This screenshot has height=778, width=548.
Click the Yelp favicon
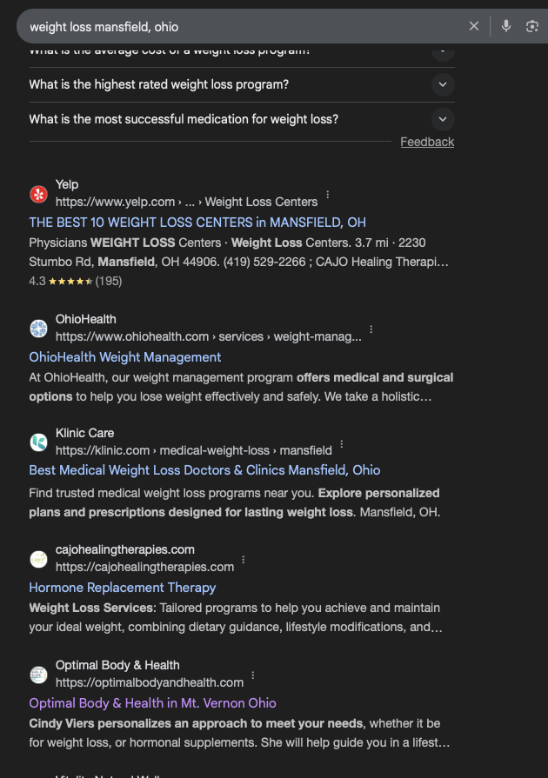38,193
